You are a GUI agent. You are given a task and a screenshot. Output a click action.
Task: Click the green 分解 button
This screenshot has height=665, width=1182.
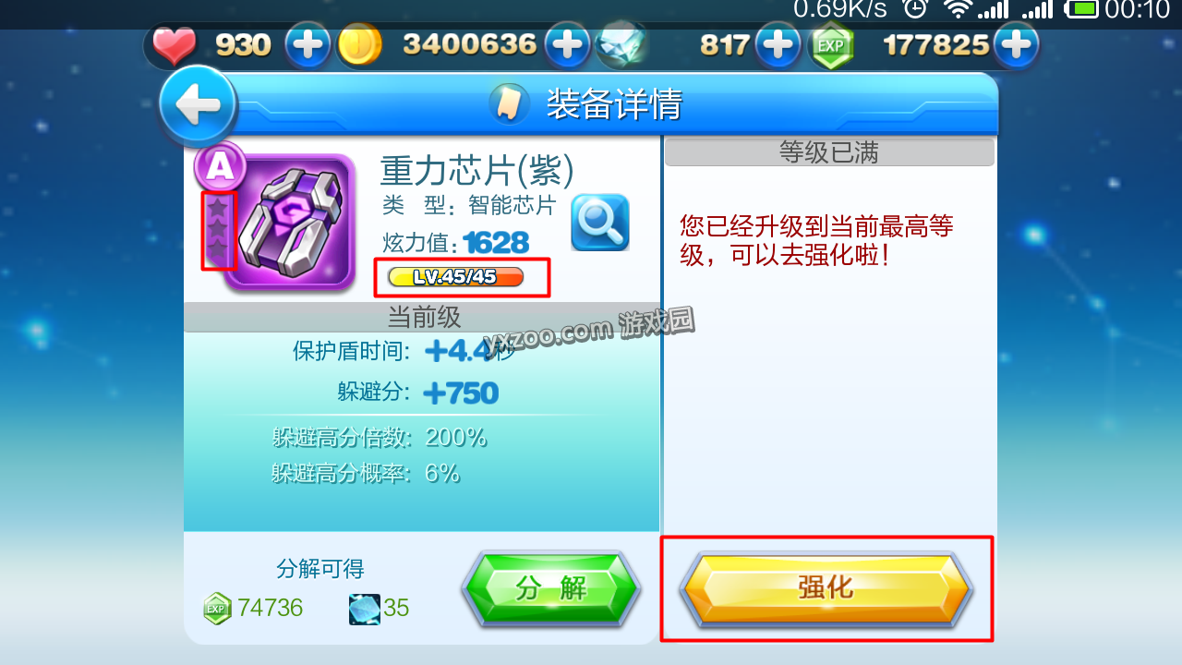click(551, 588)
